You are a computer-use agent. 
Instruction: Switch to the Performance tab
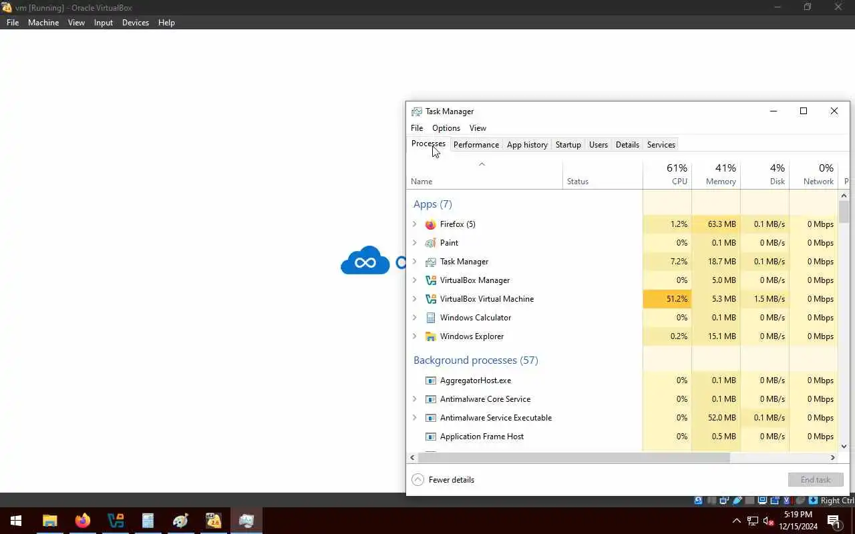[x=476, y=145]
